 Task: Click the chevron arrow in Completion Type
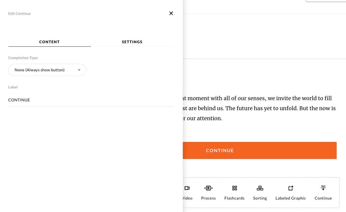pyautogui.click(x=79, y=70)
